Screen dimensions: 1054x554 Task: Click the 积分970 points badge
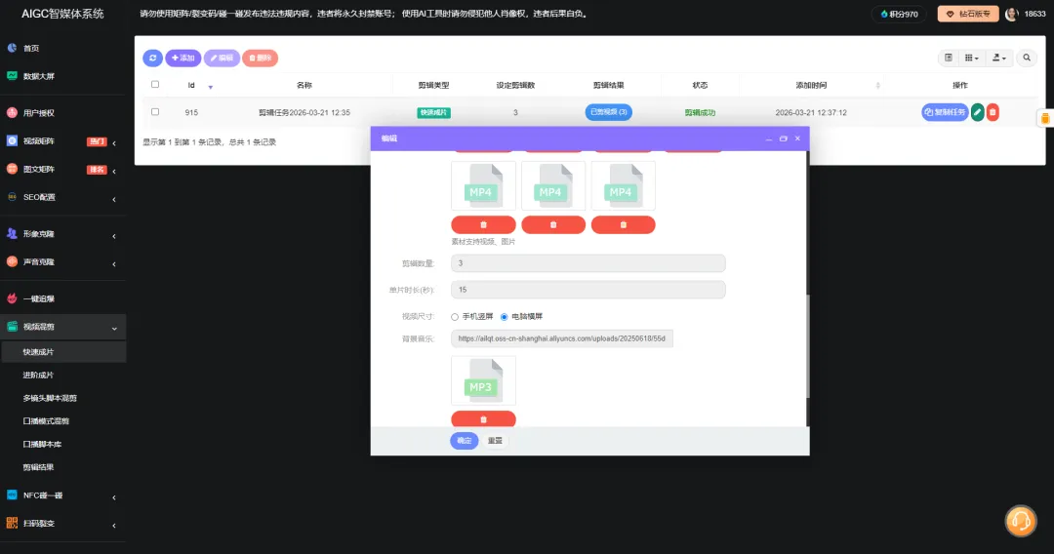coord(900,14)
